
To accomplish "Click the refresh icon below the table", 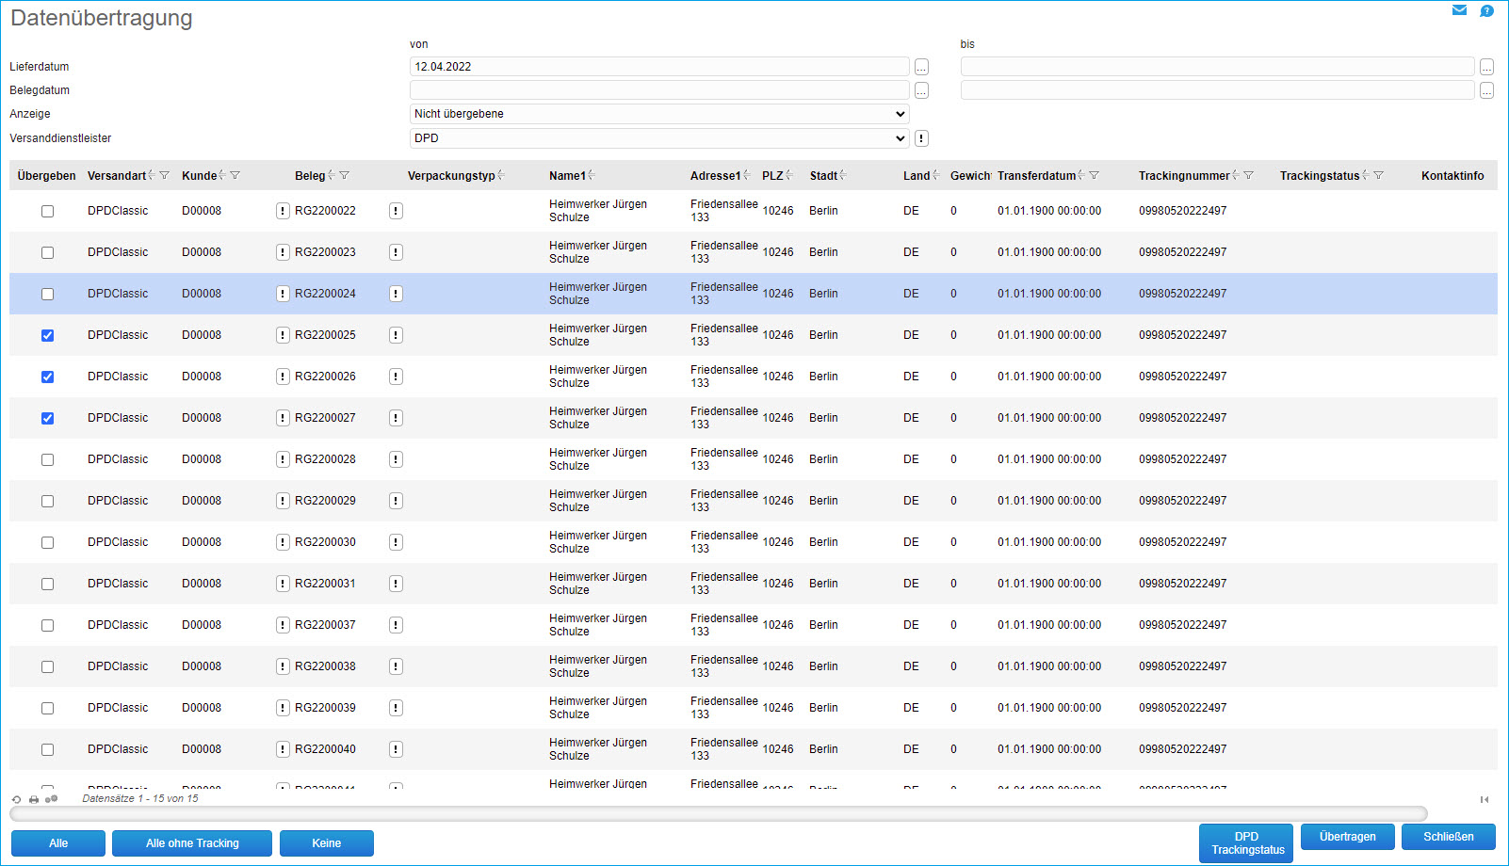I will point(17,799).
